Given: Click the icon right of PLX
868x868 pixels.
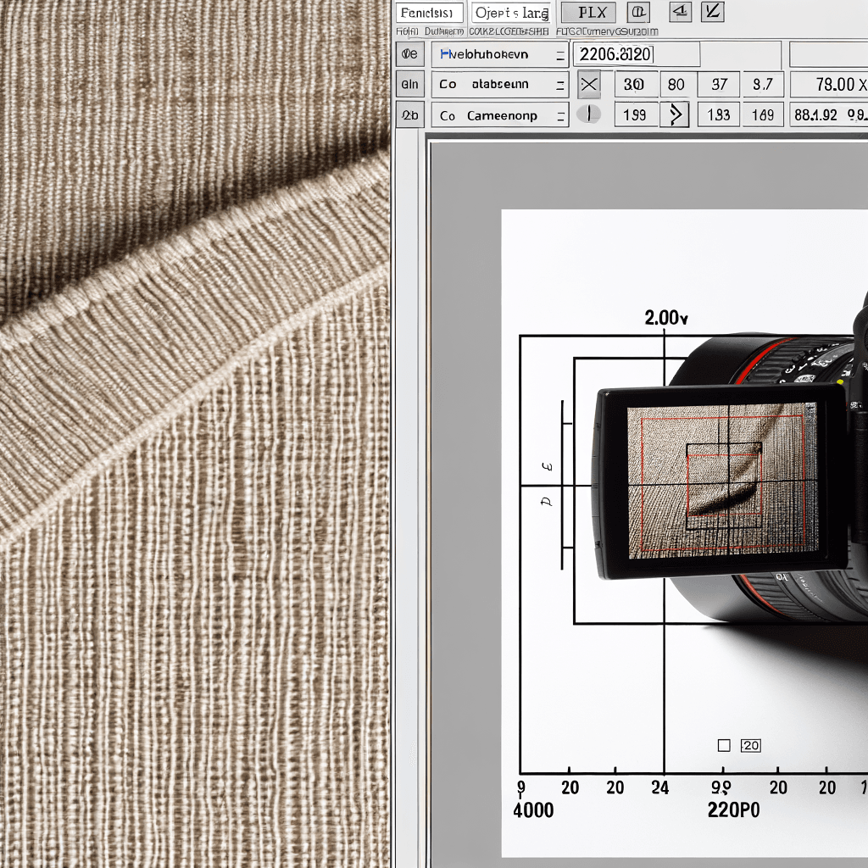Looking at the screenshot, I should 638,12.
